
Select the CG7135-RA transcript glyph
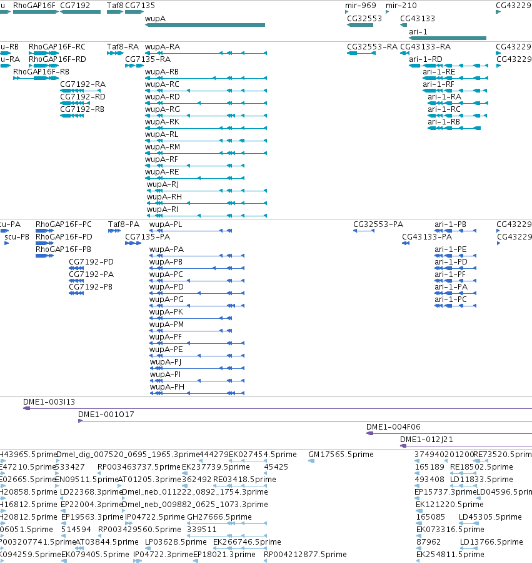(134, 66)
